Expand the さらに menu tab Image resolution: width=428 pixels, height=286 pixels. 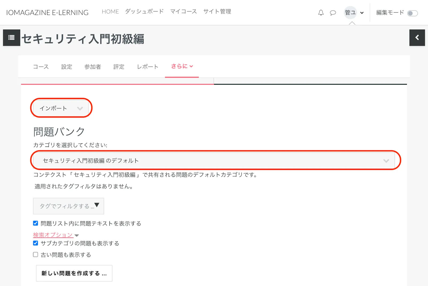(182, 66)
